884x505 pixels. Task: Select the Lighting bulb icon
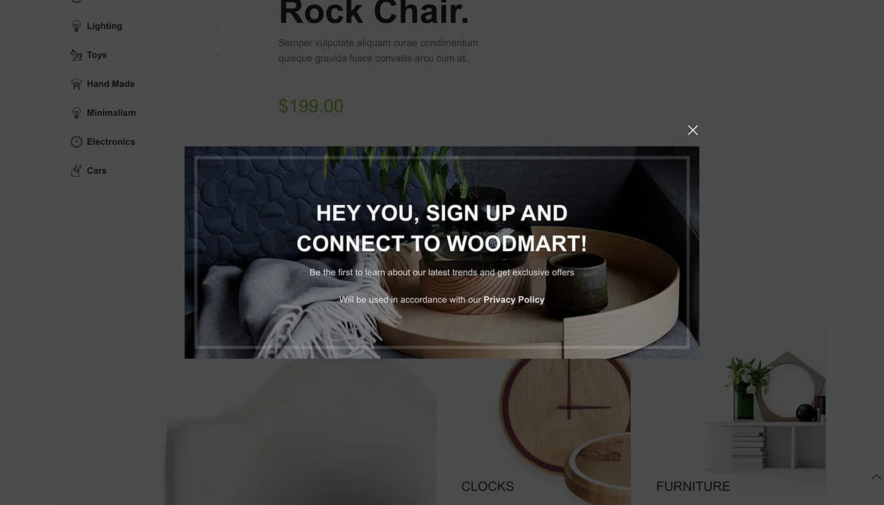(x=76, y=26)
